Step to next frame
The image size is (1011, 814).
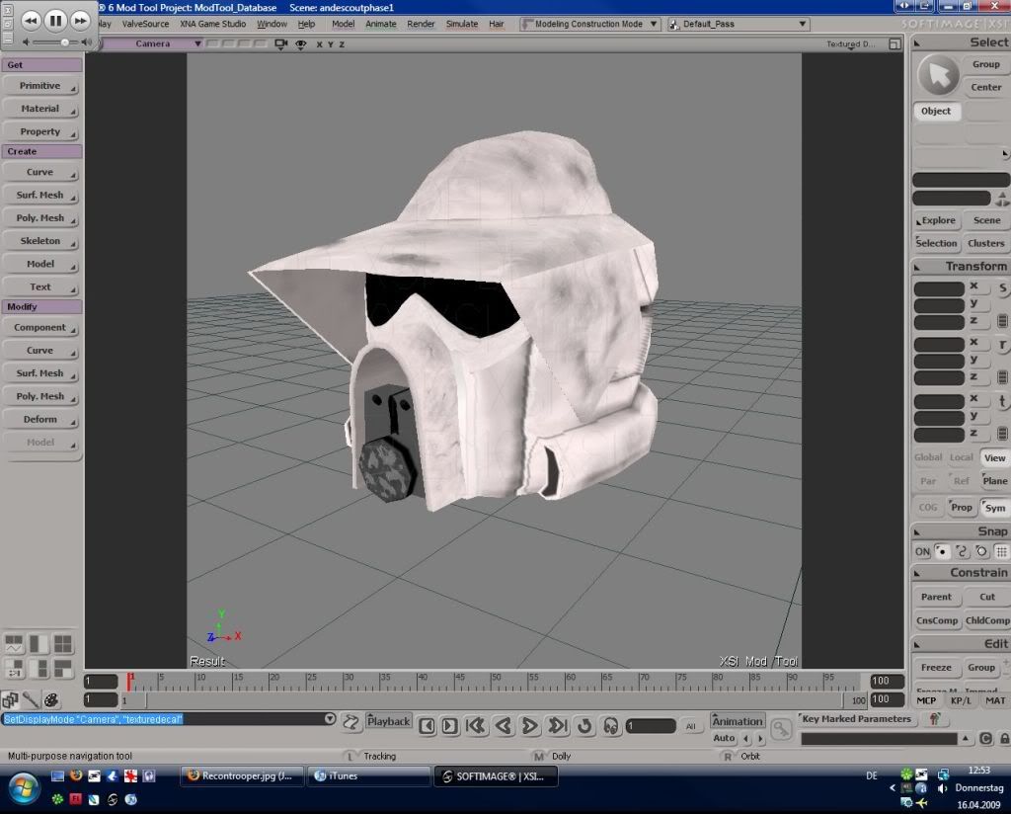point(450,726)
